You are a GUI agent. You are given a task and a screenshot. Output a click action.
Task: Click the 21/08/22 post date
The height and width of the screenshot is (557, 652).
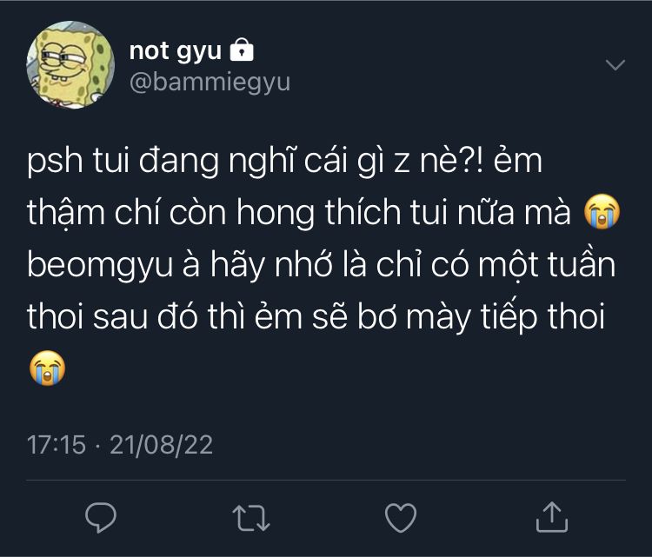[x=162, y=445]
